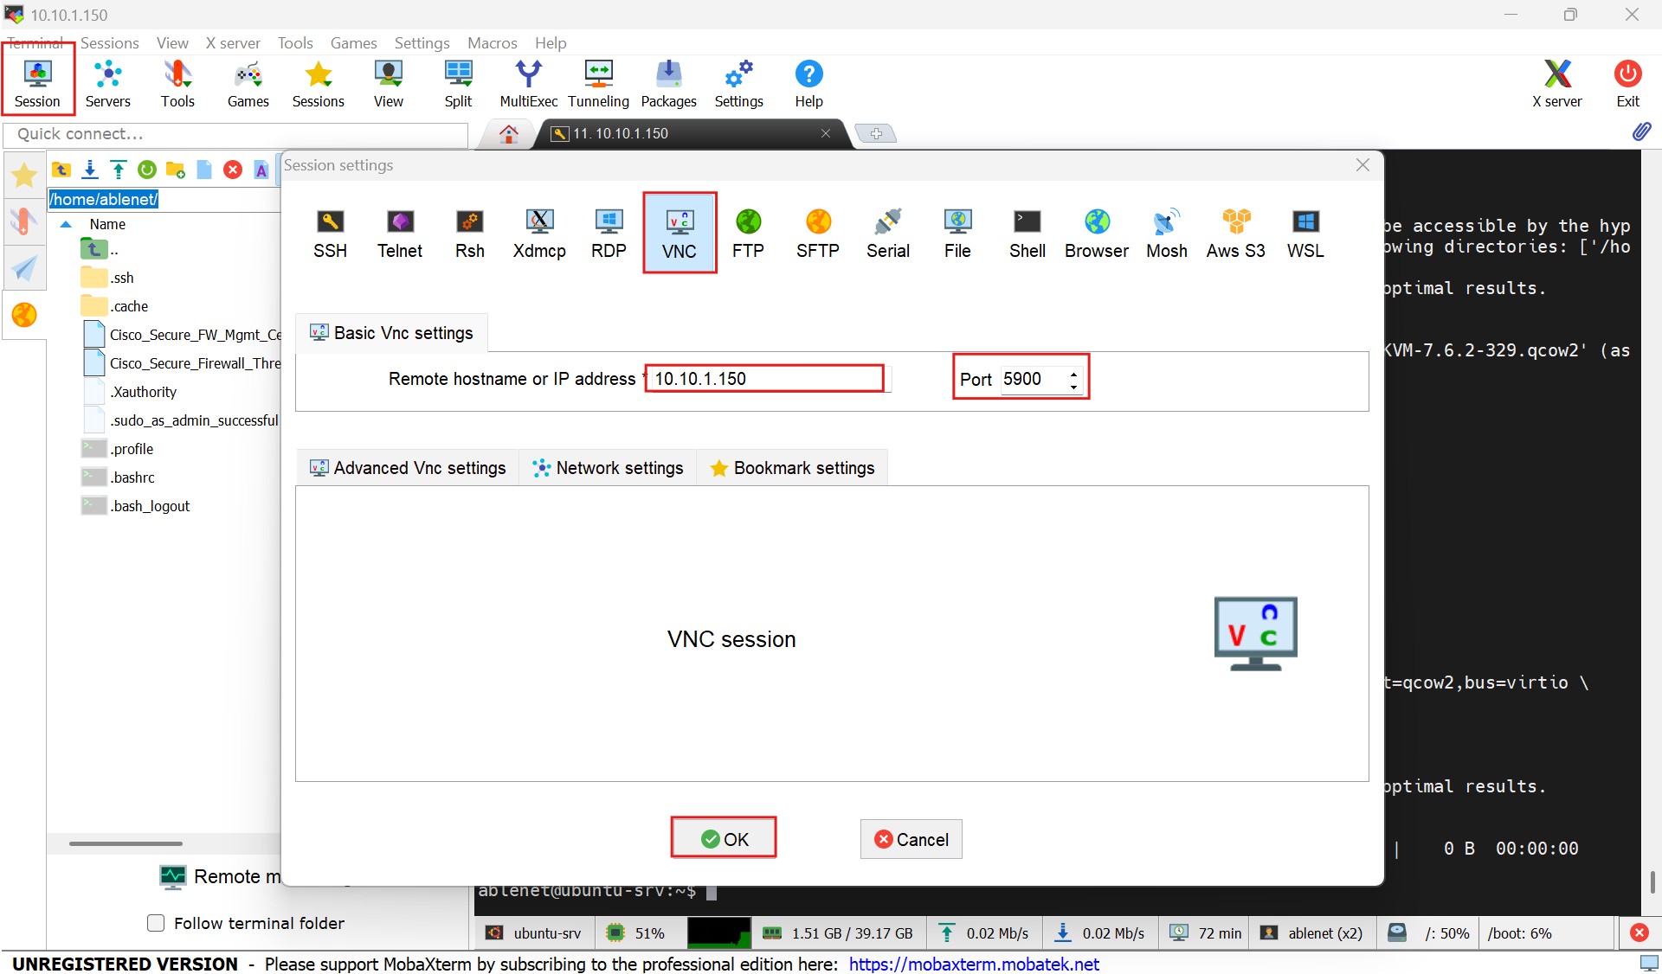
Task: Click the remote hostname input field
Action: coord(765,379)
